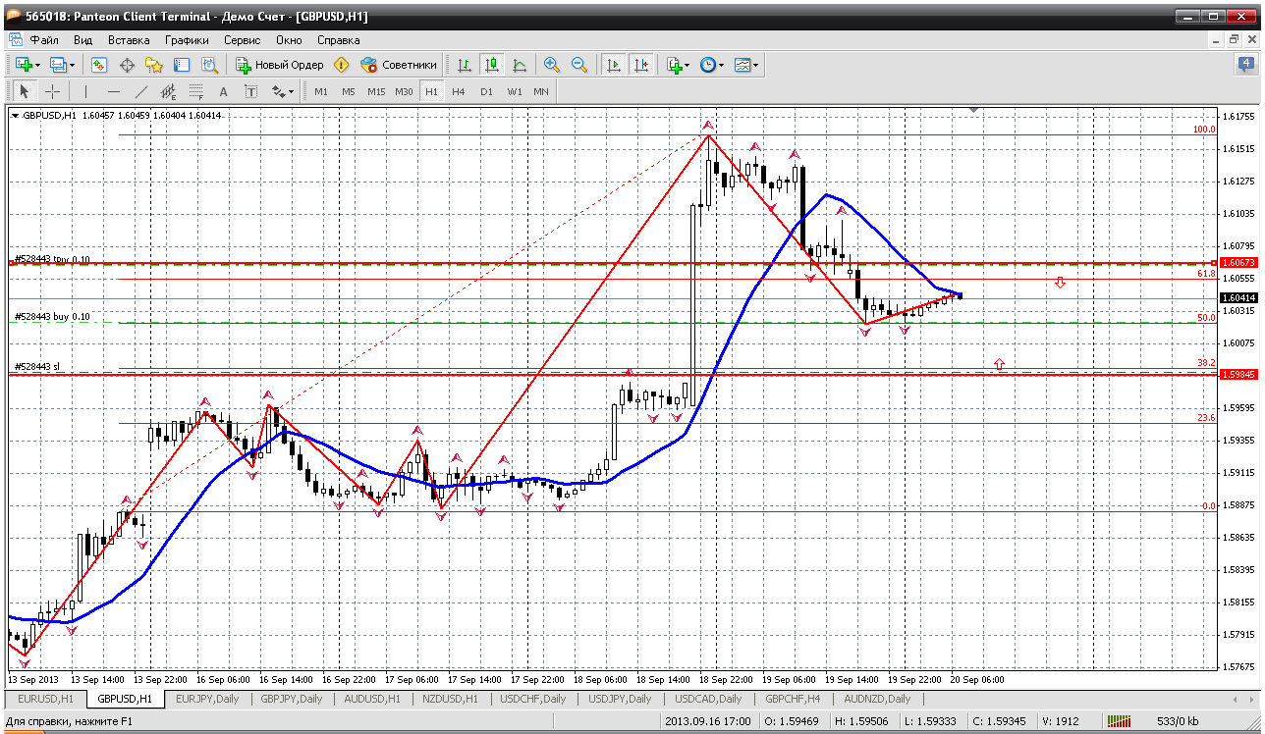Switch to the AUDUSD,H1 chart tab
The image size is (1265, 734).
373,699
